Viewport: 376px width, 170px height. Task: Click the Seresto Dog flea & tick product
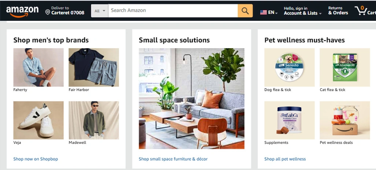[x=290, y=67]
